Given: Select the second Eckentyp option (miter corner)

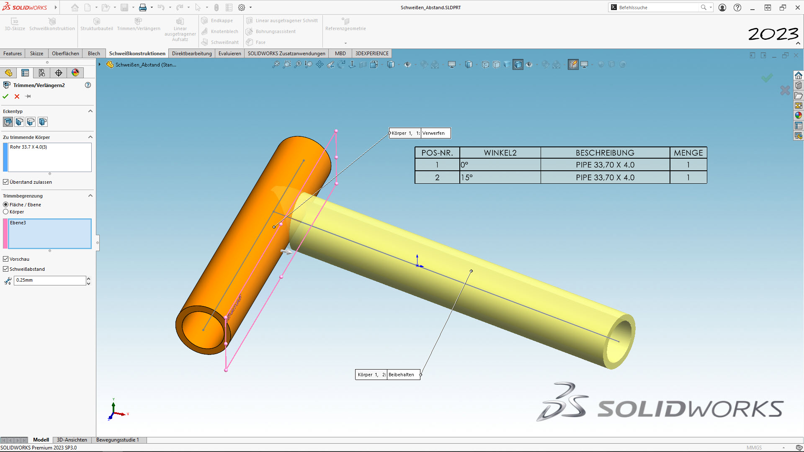Looking at the screenshot, I should pos(19,122).
